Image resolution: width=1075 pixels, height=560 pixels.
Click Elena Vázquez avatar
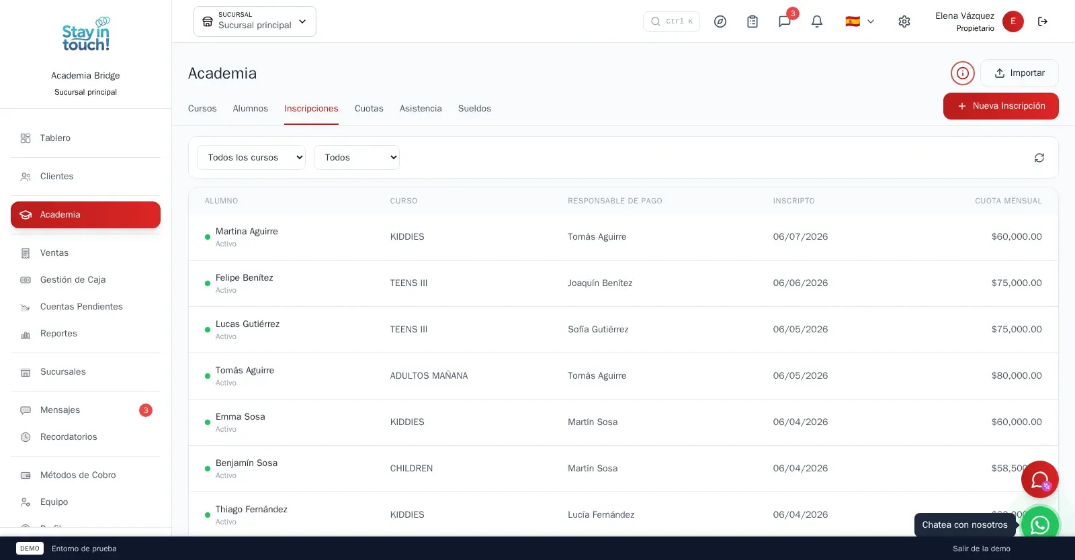[x=1013, y=21]
